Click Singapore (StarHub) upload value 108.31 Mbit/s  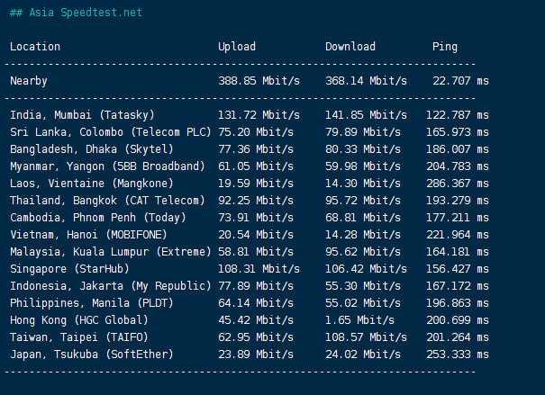pyautogui.click(x=259, y=269)
